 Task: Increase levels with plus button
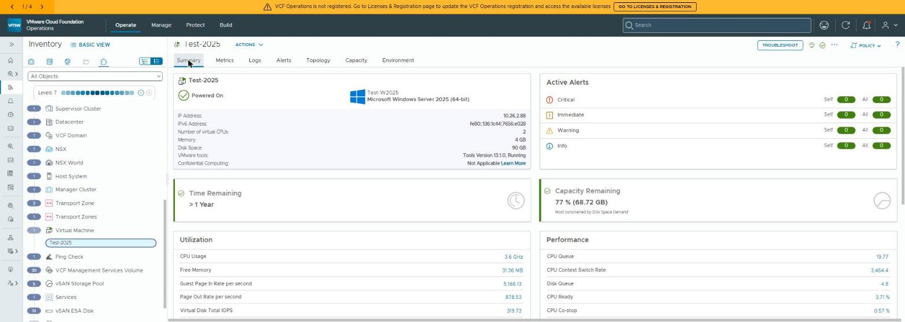point(149,93)
